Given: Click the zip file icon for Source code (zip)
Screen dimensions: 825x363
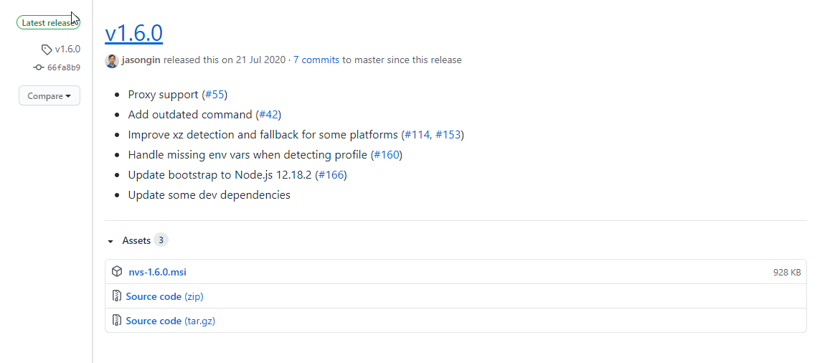Looking at the screenshot, I should [117, 296].
